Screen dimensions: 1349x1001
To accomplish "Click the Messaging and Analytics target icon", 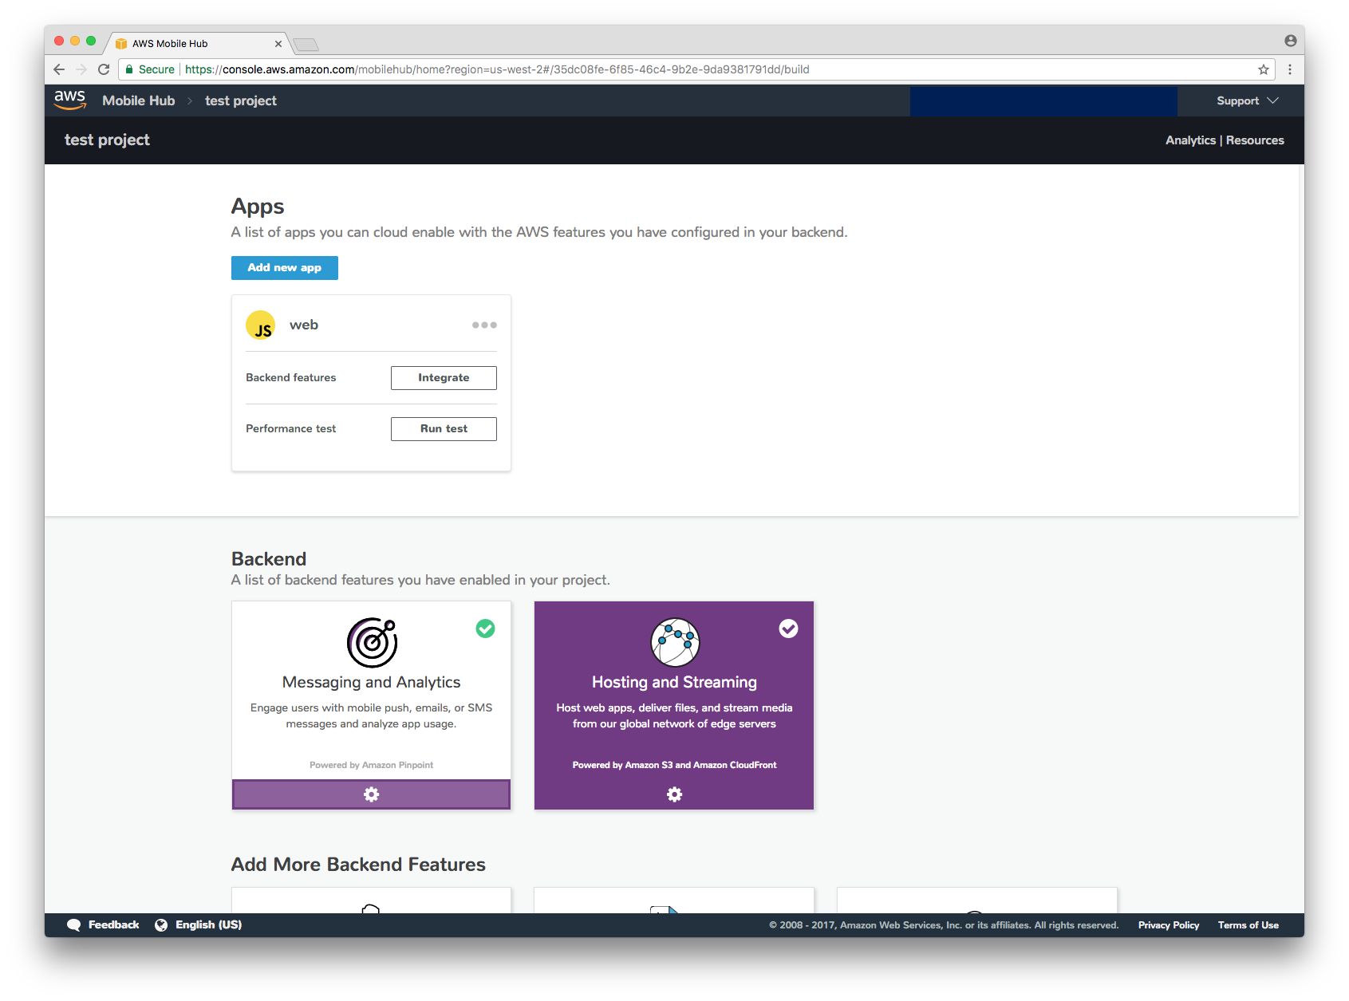I will pyautogui.click(x=372, y=642).
